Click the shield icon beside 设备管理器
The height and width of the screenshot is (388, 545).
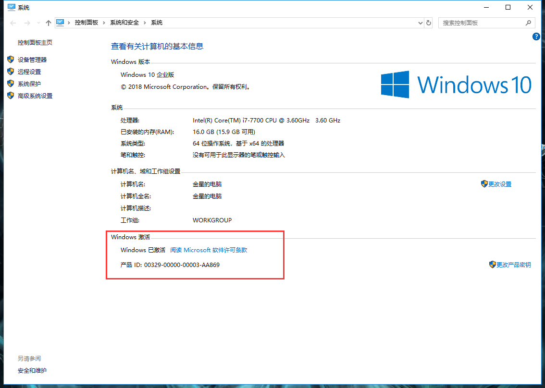pyautogui.click(x=11, y=60)
